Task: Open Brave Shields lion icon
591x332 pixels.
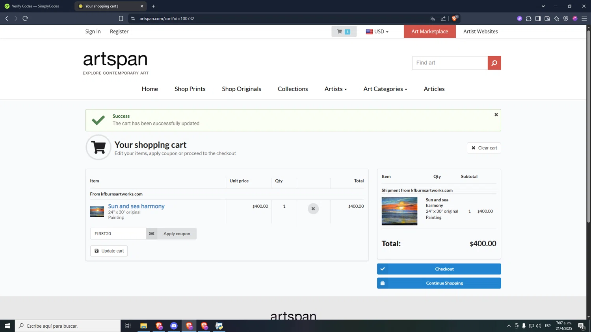Action: point(455,18)
